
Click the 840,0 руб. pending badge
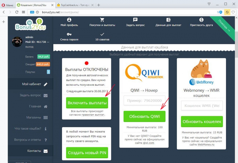(x=43, y=64)
